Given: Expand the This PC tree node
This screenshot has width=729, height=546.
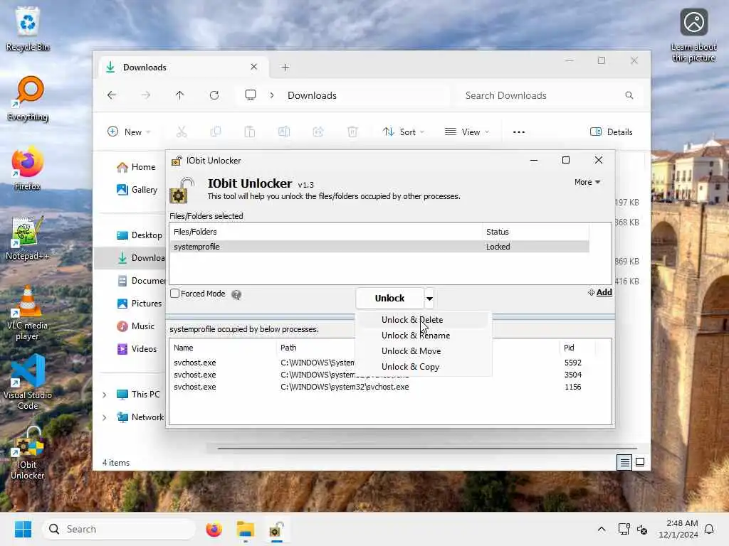Looking at the screenshot, I should (104, 395).
